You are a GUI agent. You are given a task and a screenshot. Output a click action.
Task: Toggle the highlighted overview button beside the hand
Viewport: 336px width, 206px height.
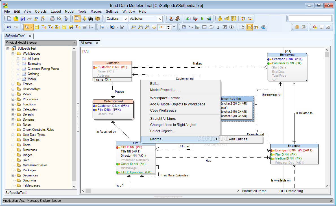[249, 27]
